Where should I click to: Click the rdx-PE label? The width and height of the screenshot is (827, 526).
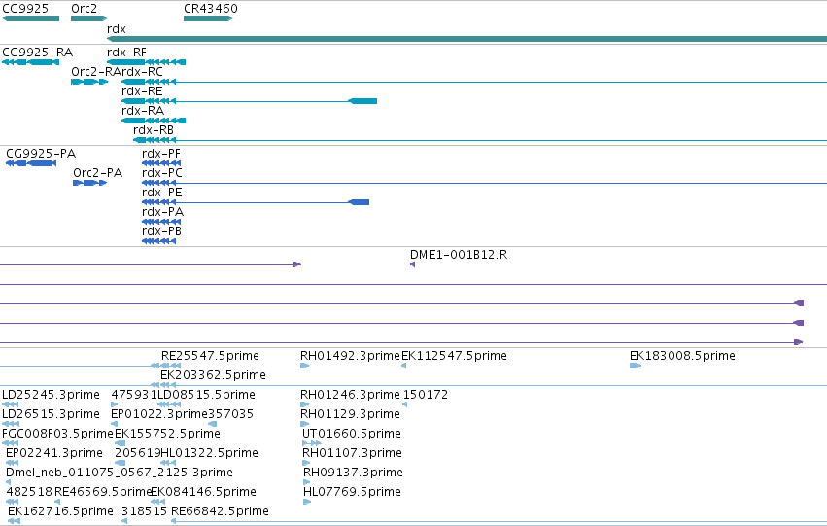[162, 193]
